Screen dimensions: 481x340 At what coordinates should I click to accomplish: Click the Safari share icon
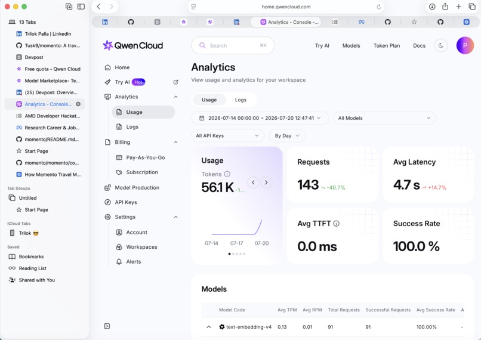445,7
